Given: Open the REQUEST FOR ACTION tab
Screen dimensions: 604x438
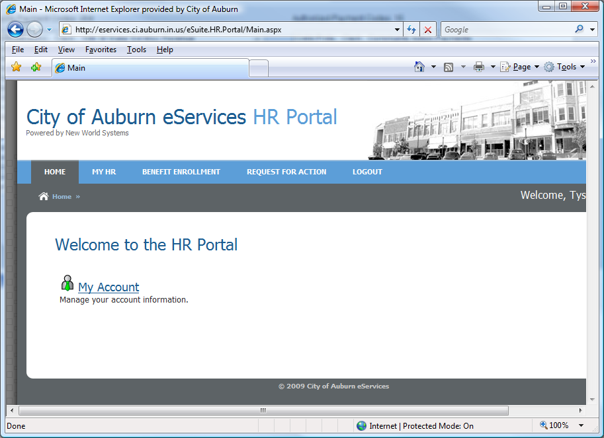Looking at the screenshot, I should pos(286,172).
